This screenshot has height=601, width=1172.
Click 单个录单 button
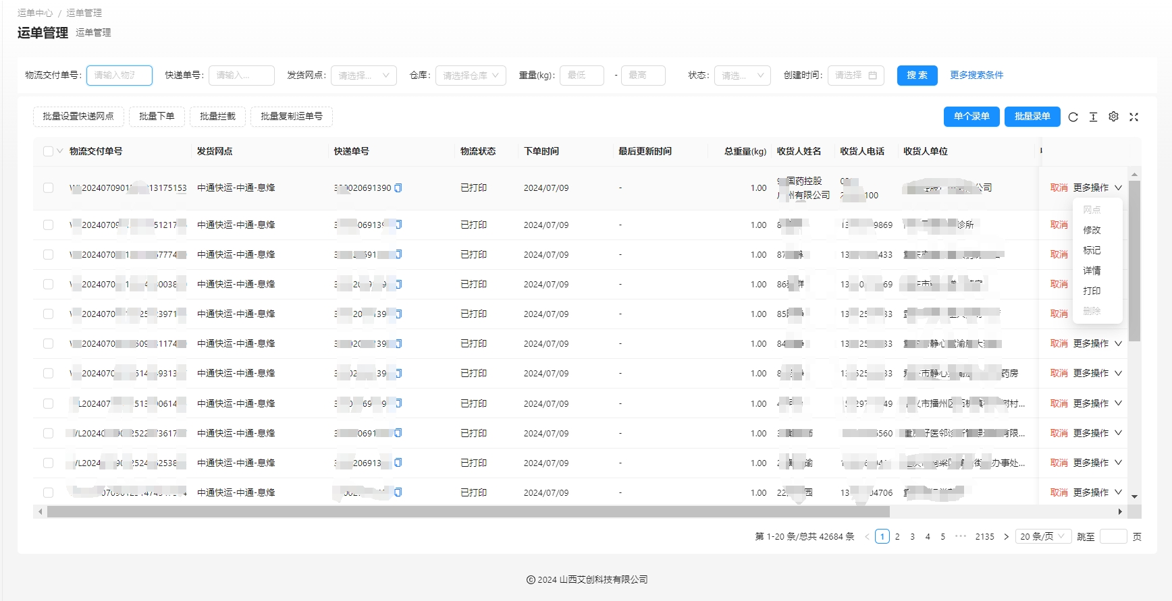click(971, 117)
